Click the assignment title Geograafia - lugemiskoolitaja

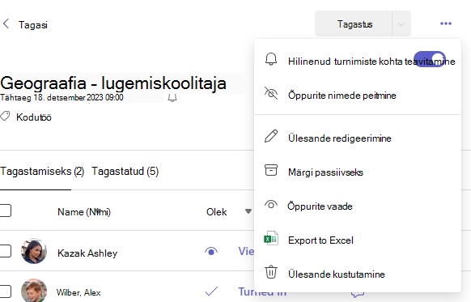(113, 83)
